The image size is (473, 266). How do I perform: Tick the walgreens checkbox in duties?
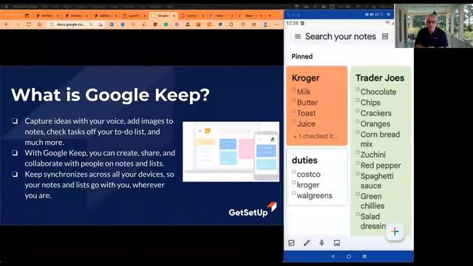point(294,193)
